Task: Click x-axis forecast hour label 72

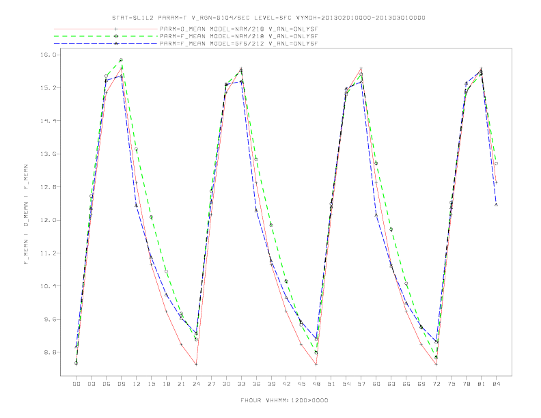Action: point(436,384)
